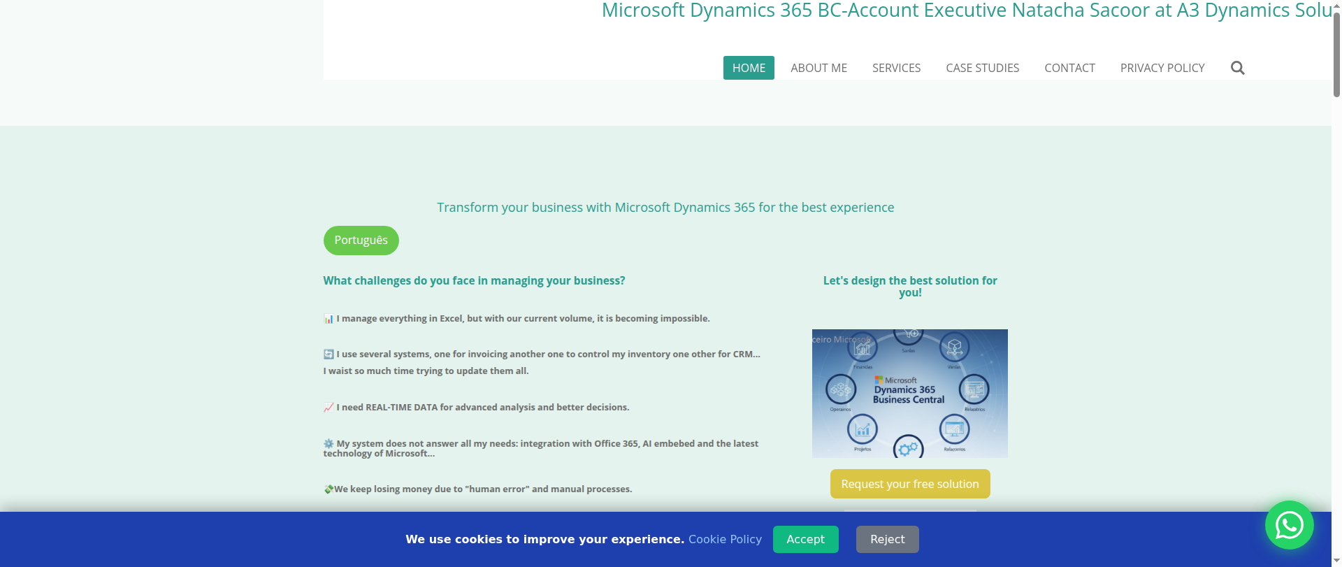Go to the HOME menu item
Screen dimensions: 1342x567
point(749,68)
